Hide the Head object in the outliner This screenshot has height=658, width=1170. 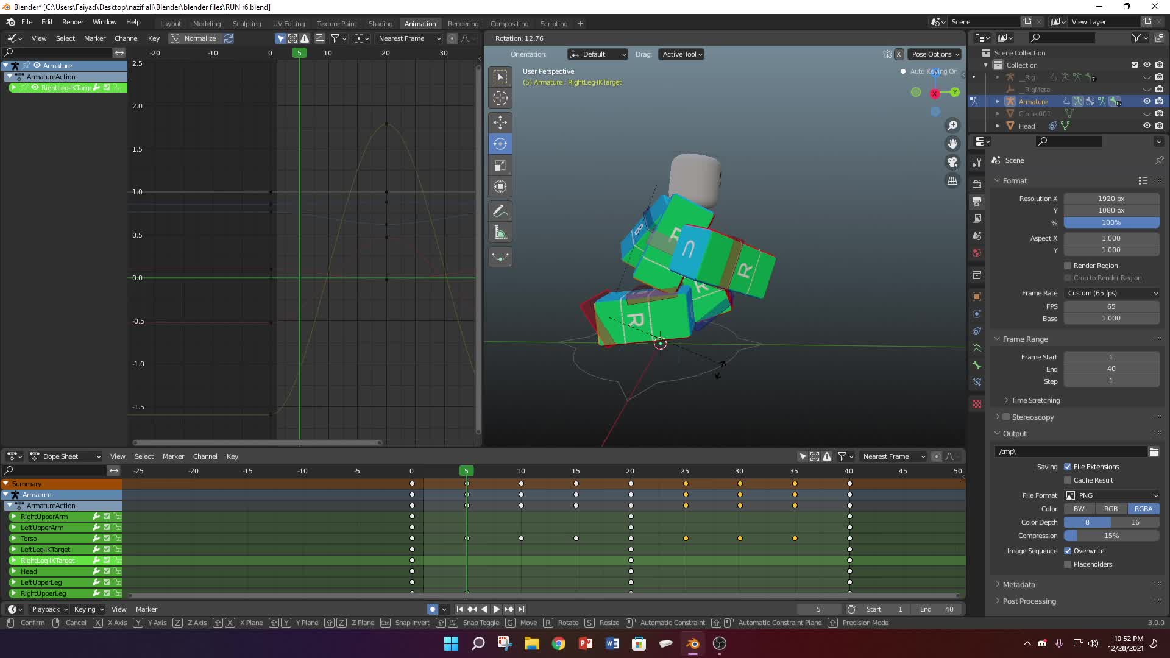(x=1147, y=126)
